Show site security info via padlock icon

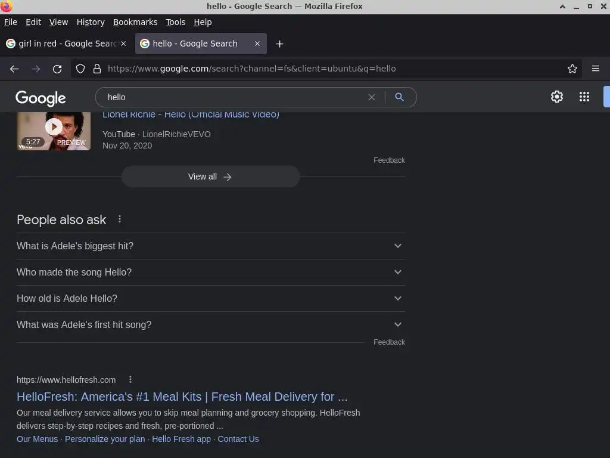point(97,69)
